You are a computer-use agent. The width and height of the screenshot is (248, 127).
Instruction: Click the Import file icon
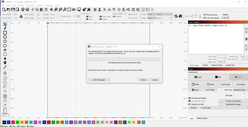pyautogui.click(x=17, y=9)
